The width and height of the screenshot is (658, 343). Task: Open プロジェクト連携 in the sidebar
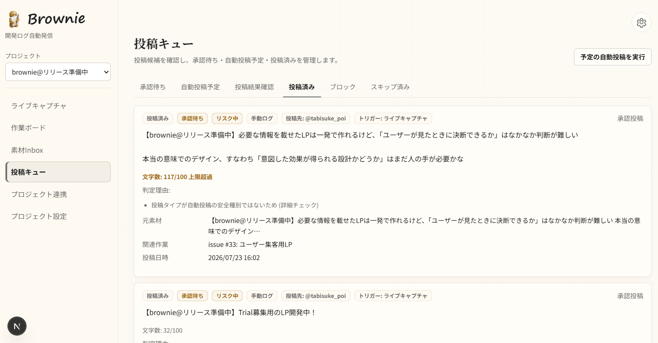coord(58,194)
